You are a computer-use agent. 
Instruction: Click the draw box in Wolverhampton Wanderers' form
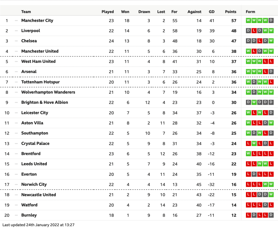(x=254, y=92)
